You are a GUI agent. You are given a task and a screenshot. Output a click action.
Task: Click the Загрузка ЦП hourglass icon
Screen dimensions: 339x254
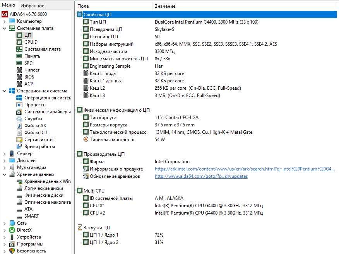pyautogui.click(x=80, y=227)
